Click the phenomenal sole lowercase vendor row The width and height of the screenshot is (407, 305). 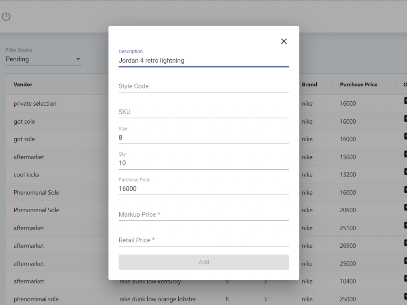36,299
